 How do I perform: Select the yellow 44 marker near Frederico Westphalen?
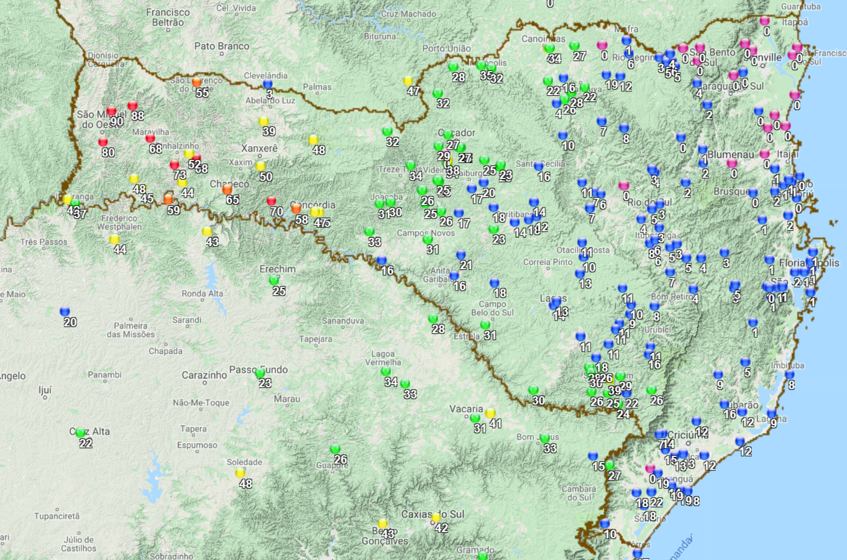114,240
